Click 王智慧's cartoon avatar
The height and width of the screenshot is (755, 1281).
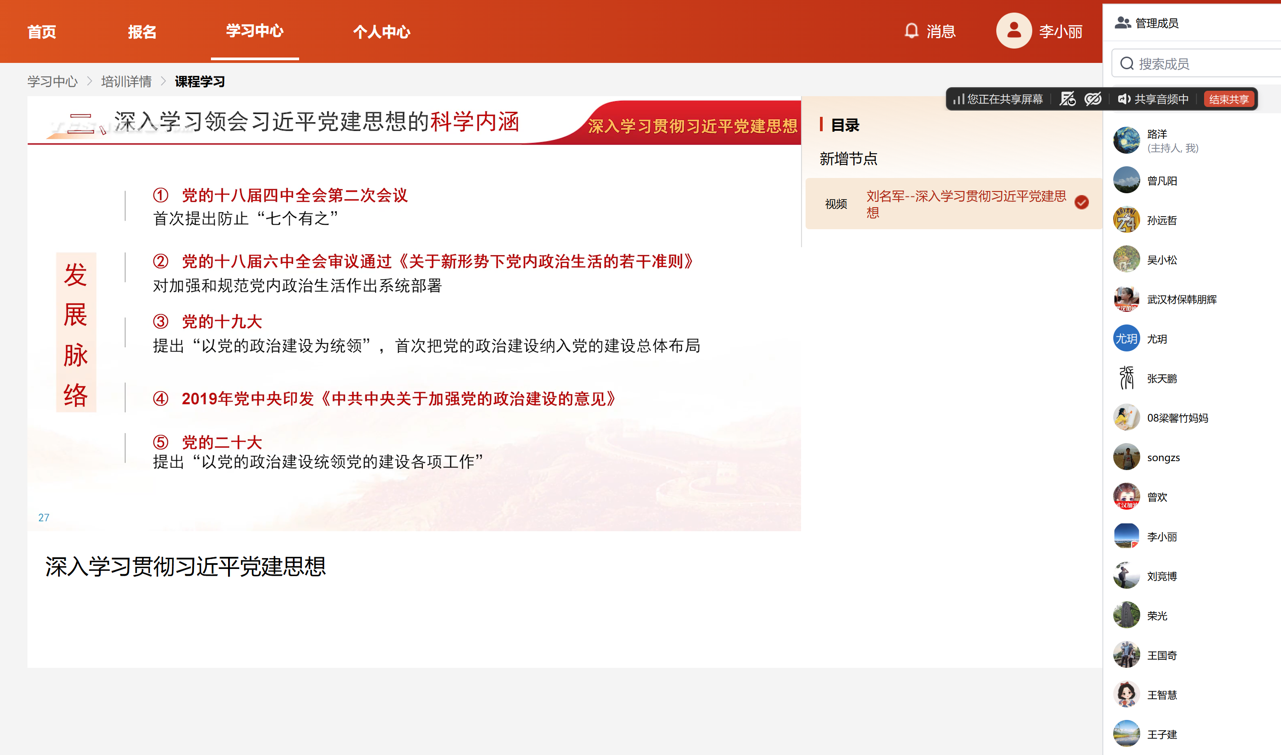pos(1126,694)
